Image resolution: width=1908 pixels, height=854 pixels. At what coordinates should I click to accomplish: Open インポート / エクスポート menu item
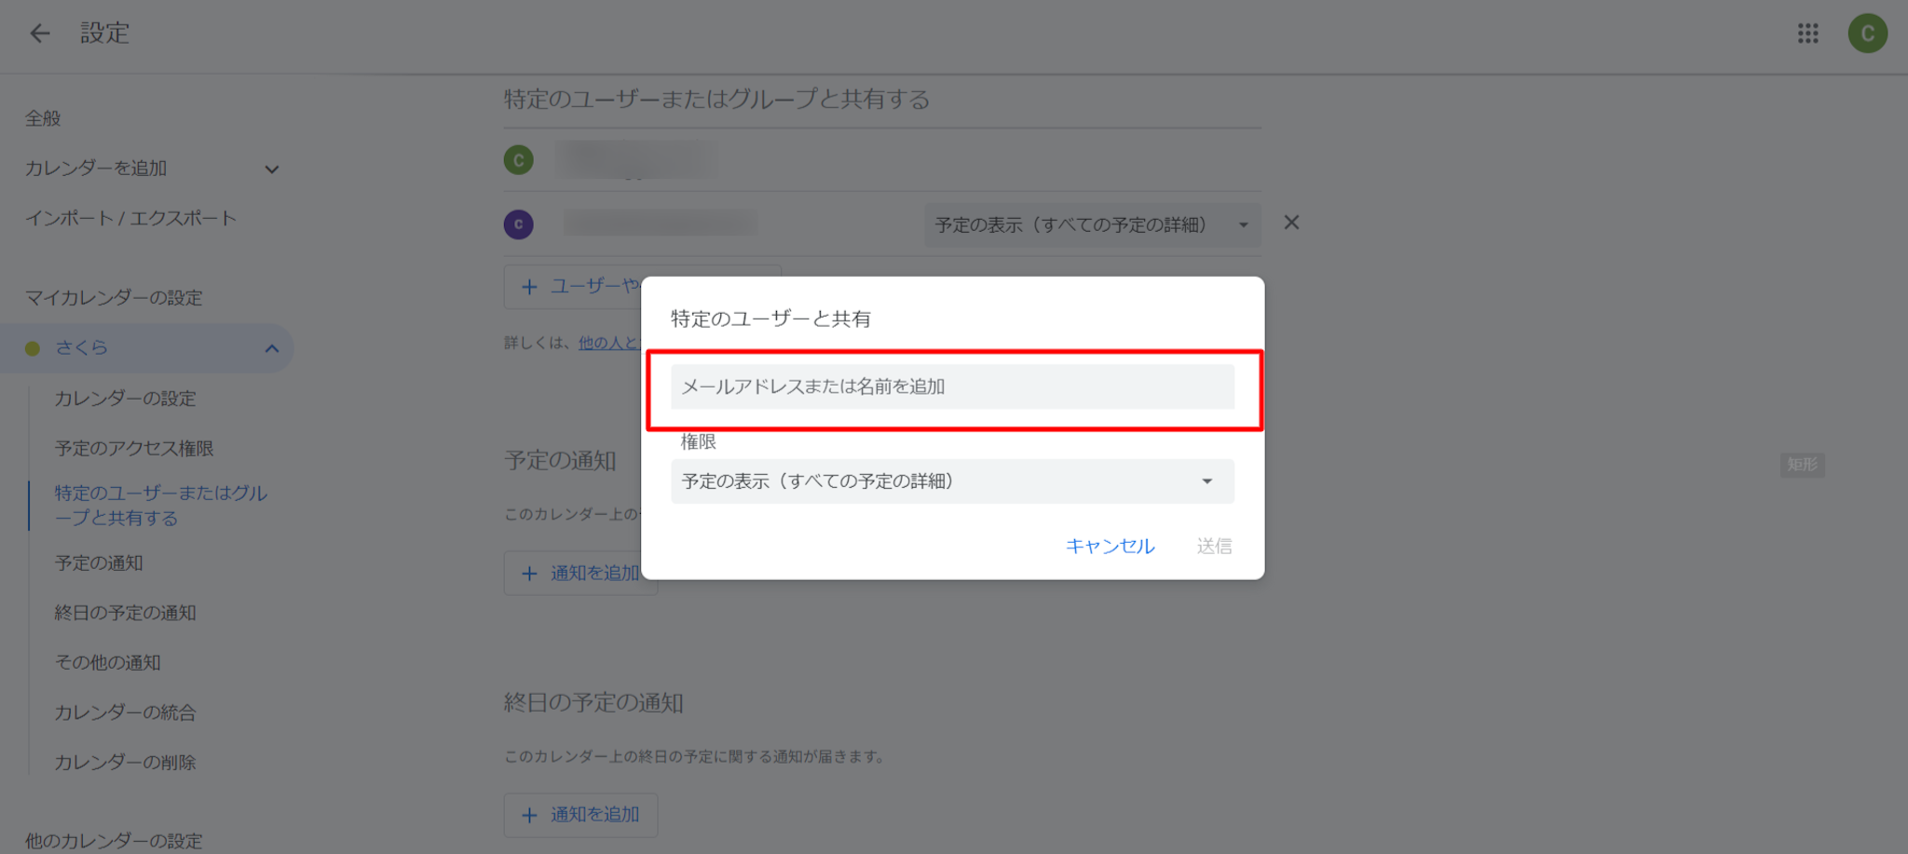pyautogui.click(x=130, y=218)
